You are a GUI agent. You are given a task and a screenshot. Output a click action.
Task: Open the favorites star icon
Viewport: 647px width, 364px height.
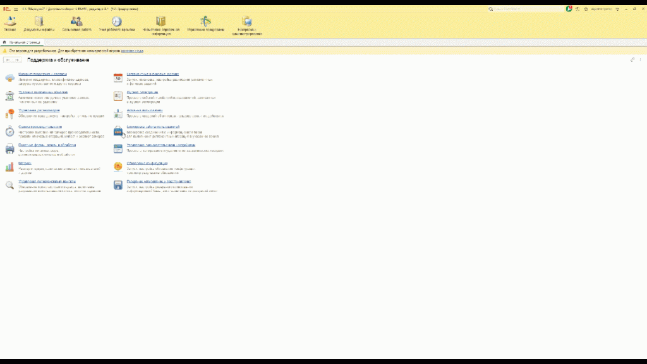point(586,9)
